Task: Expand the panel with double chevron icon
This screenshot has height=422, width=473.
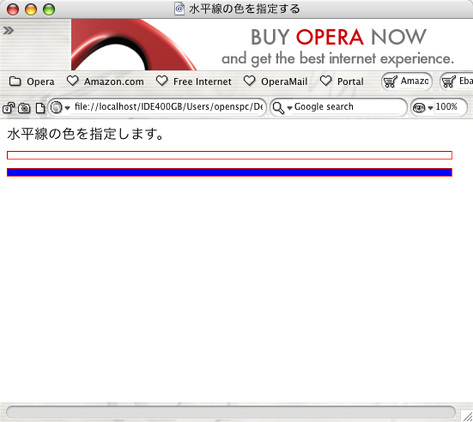Action: point(8,30)
